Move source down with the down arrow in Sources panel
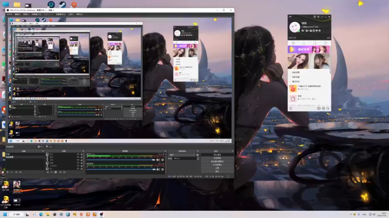This screenshot has height=218, width=389. 64,172
